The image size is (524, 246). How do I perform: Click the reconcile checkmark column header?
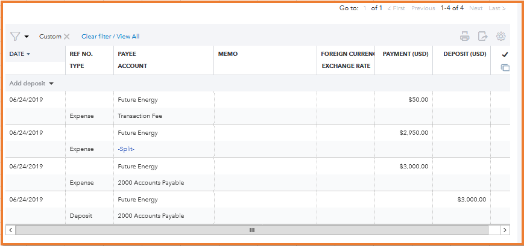click(x=505, y=54)
